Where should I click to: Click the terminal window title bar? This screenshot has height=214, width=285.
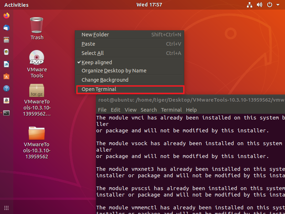(x=191, y=100)
